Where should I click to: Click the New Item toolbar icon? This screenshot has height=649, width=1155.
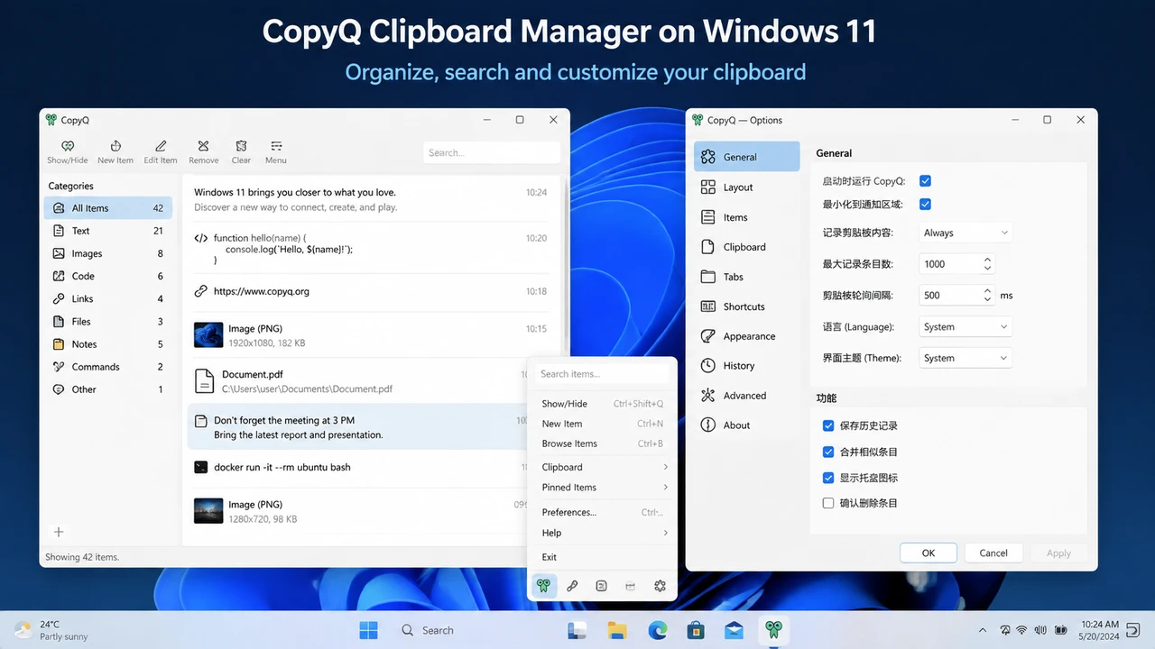click(x=115, y=146)
